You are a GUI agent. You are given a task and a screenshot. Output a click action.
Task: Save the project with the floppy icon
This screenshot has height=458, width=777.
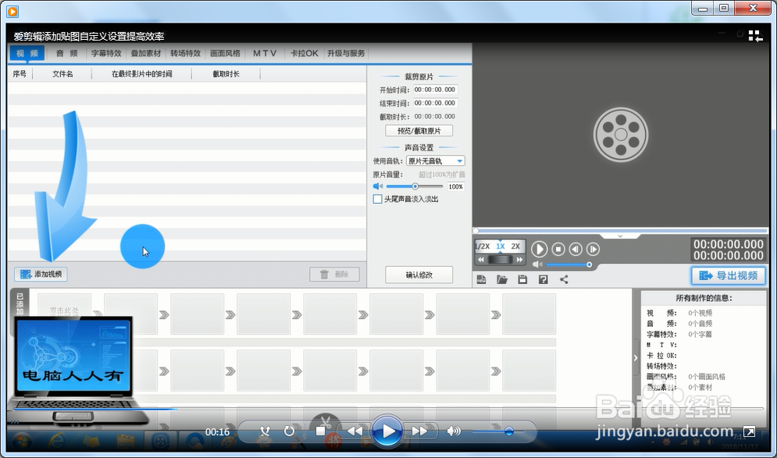522,280
